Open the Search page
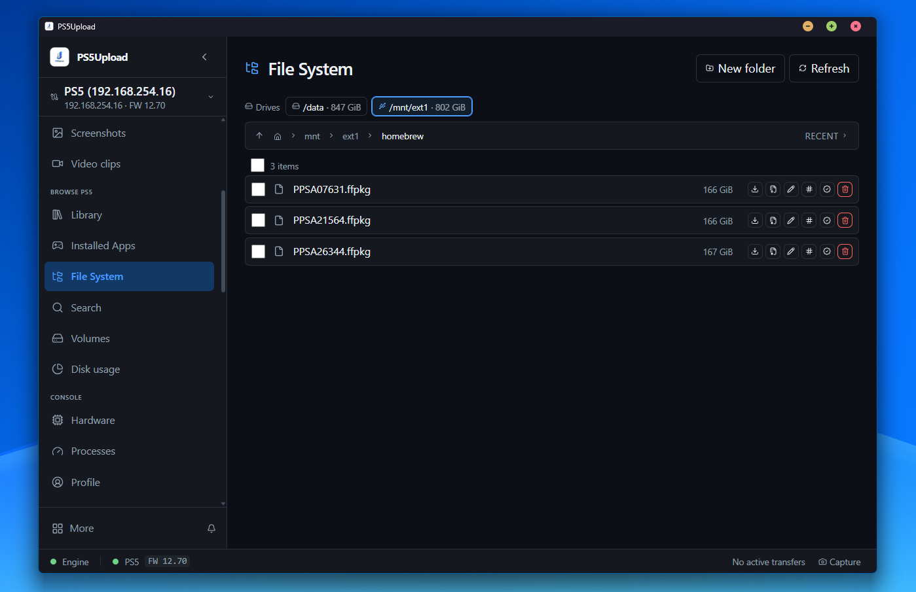 [x=130, y=307]
